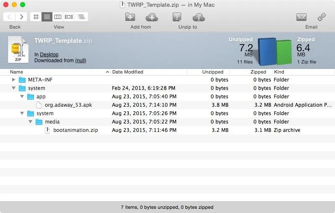Expand the META-INF folder
Image resolution: width=335 pixels, height=213 pixels.
[x=13, y=80]
